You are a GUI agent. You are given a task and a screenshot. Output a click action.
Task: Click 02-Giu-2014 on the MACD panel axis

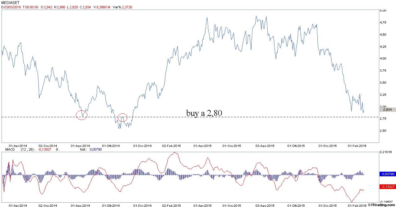pos(48,205)
